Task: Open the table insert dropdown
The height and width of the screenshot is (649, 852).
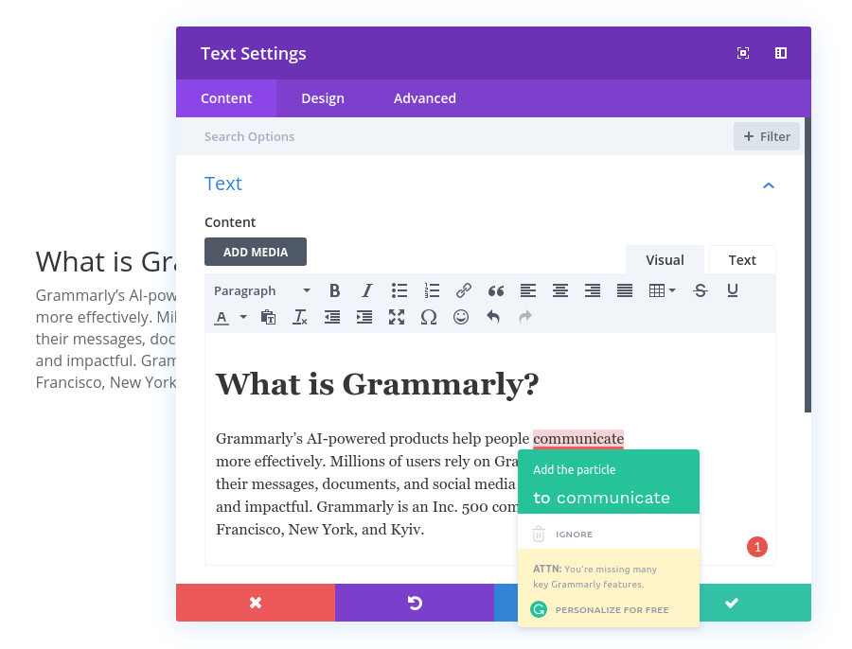Action: tap(662, 290)
